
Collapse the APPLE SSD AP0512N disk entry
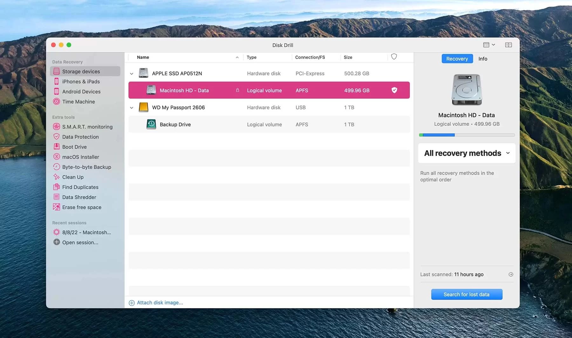(x=132, y=73)
